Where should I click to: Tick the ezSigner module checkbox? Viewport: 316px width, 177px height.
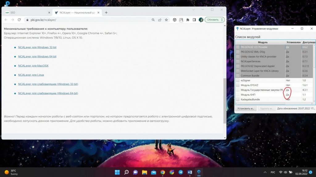[238, 80]
